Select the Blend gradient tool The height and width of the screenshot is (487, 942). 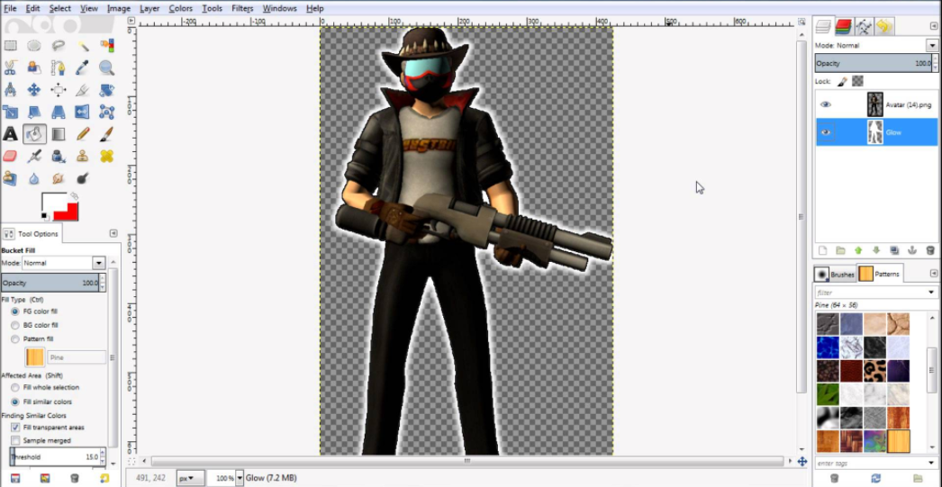(59, 134)
